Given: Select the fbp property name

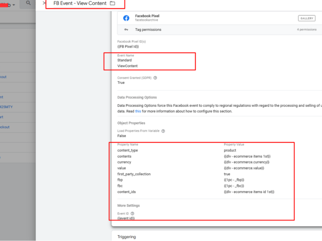Looking at the screenshot, I should pos(120,180).
